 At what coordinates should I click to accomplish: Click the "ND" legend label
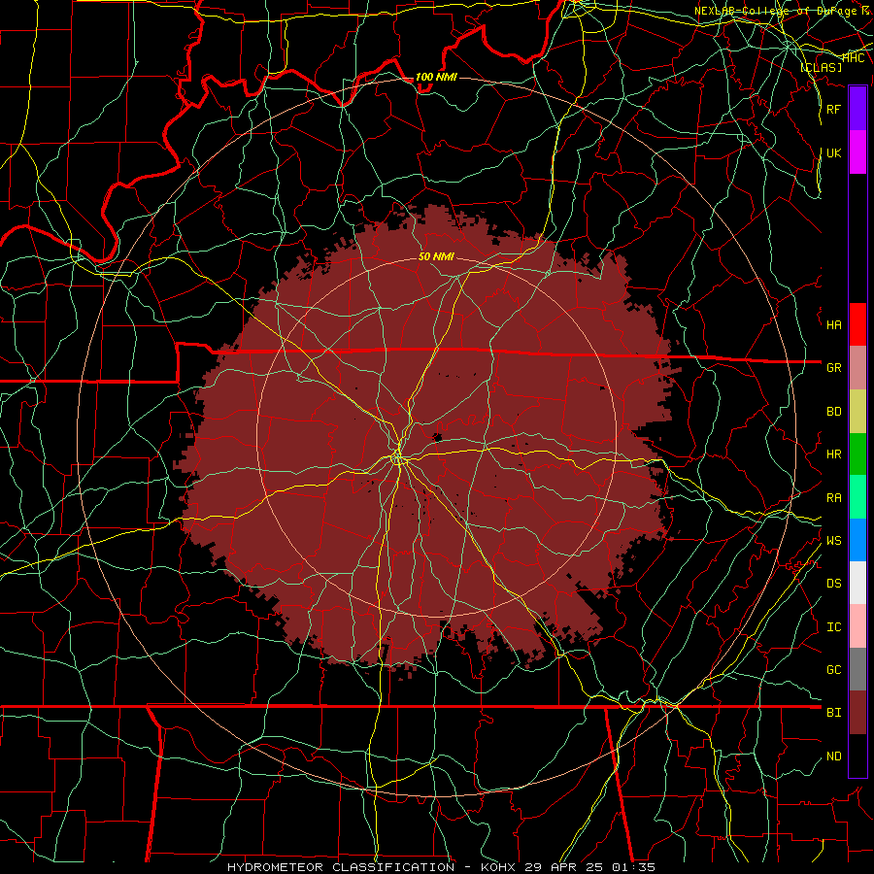[x=833, y=756]
